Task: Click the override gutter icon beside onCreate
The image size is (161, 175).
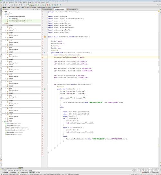Action: point(44,53)
